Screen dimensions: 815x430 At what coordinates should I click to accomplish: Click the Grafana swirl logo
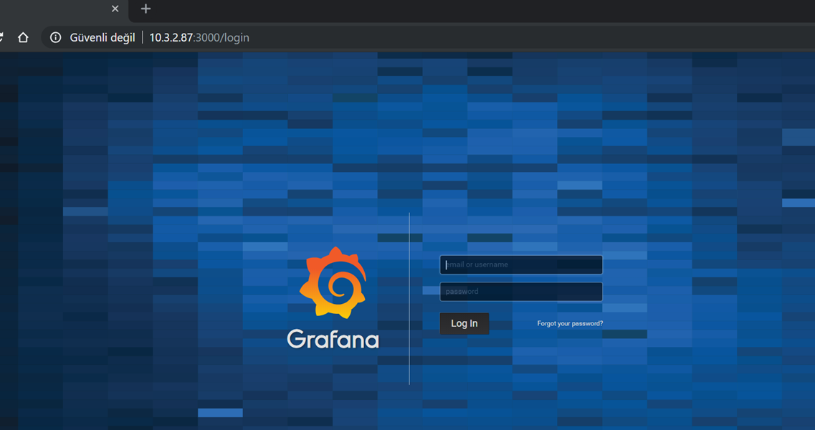(x=333, y=283)
